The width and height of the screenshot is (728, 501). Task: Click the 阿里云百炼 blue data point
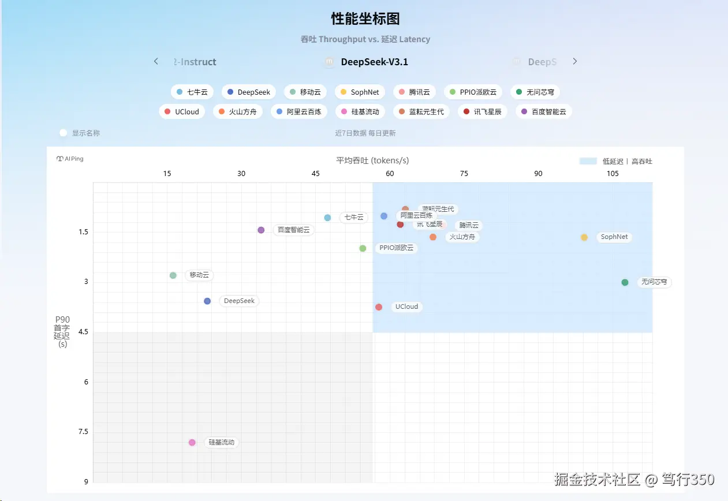pos(384,216)
